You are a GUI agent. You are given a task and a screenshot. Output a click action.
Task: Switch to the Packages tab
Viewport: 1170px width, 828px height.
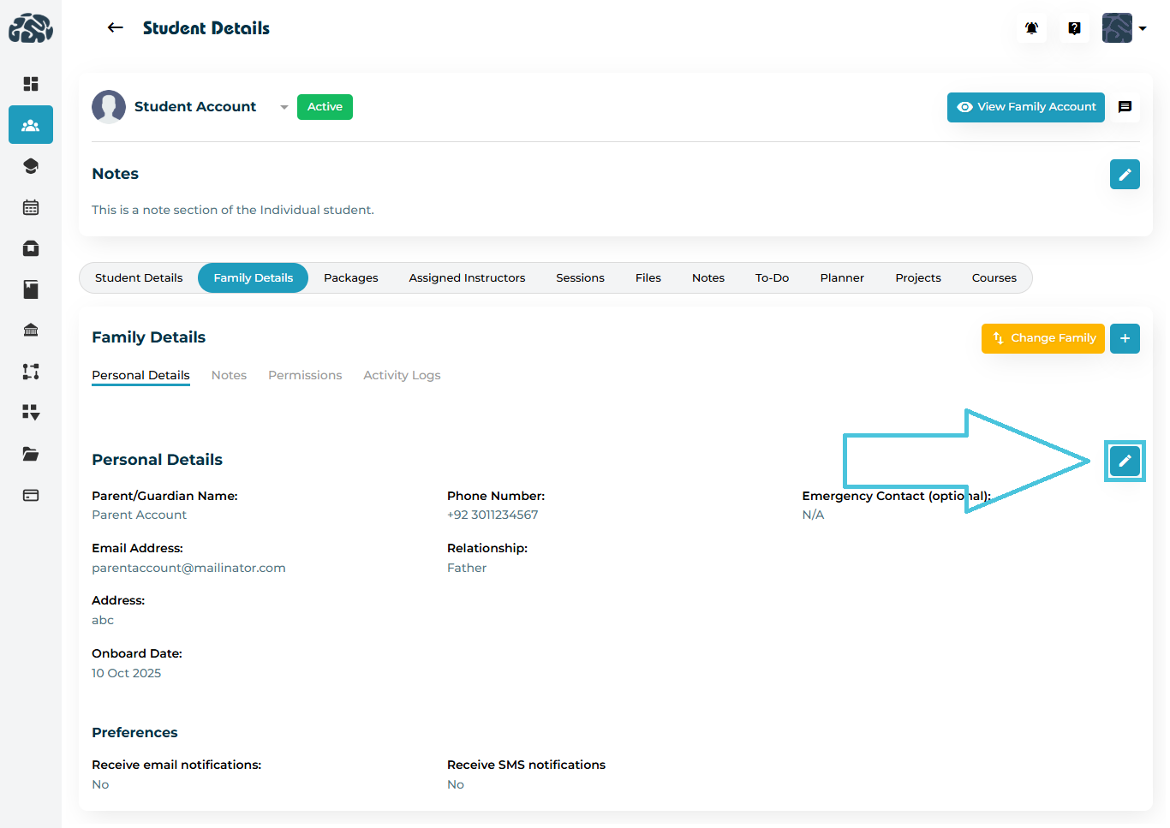tap(350, 278)
